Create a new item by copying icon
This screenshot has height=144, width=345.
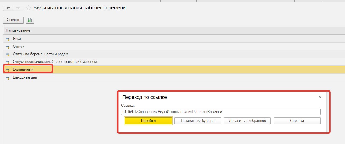click(x=30, y=20)
